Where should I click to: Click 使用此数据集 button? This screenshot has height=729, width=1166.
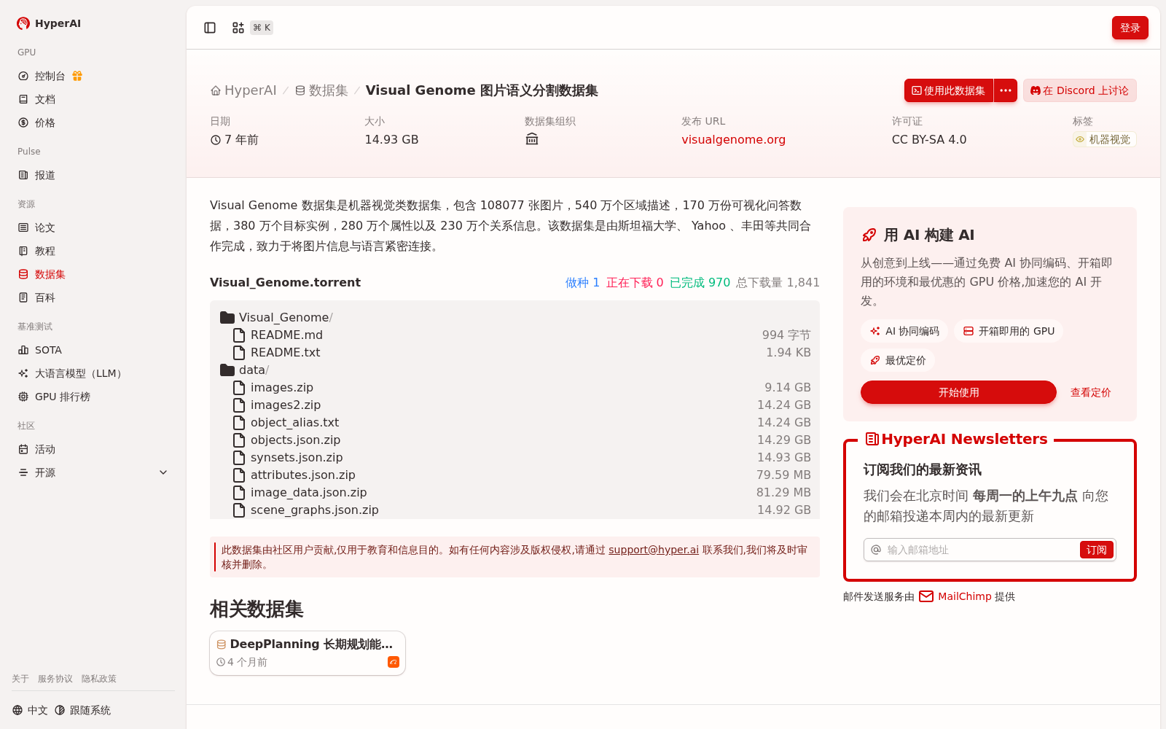[x=949, y=90]
